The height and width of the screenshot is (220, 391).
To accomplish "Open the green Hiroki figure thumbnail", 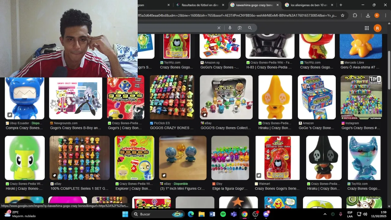I will click(x=25, y=158).
